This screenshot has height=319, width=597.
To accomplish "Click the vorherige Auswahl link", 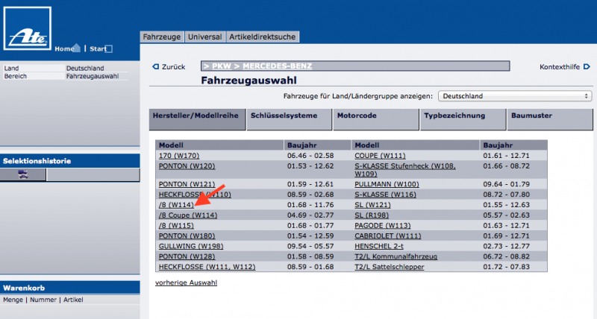I will [186, 283].
